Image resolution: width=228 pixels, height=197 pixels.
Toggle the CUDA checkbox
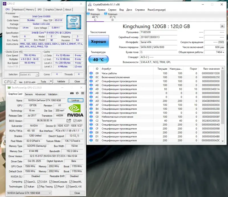(38, 182)
